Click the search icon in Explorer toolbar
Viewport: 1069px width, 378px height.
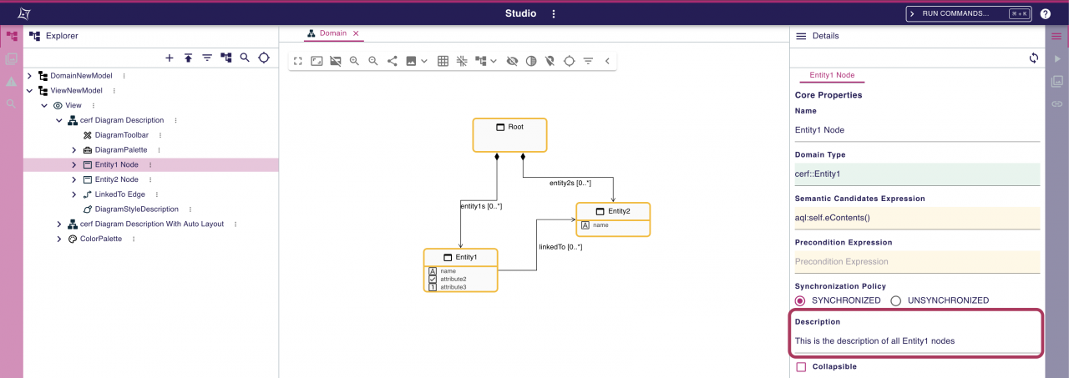coord(245,58)
